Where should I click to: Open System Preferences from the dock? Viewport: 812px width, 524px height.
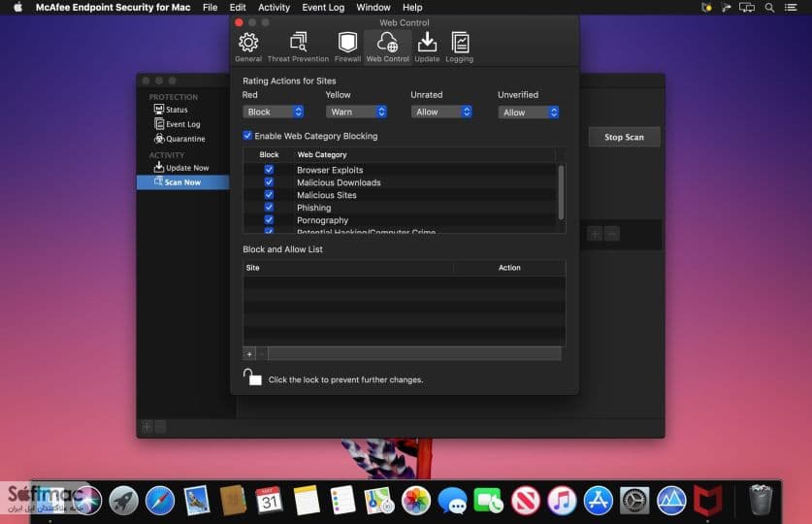click(x=634, y=501)
